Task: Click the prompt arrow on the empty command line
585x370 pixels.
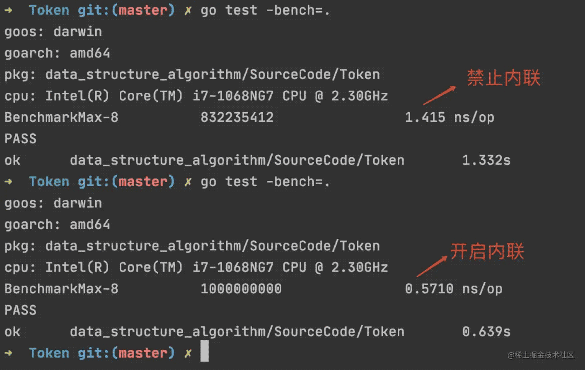Action: [9, 353]
